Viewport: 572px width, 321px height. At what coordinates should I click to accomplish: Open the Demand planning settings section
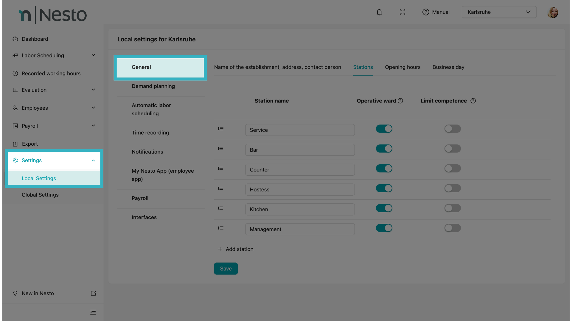pos(153,86)
